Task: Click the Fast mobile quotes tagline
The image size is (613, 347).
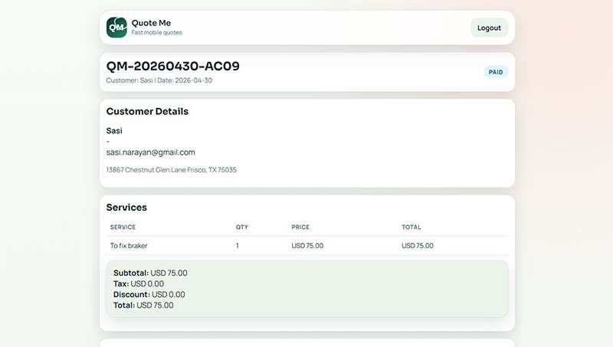Action: 157,32
